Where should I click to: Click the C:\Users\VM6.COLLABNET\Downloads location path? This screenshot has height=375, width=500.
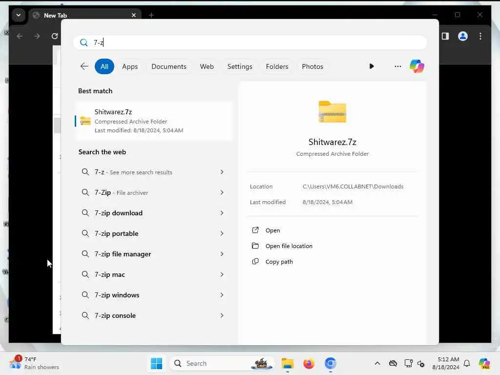[x=353, y=186]
